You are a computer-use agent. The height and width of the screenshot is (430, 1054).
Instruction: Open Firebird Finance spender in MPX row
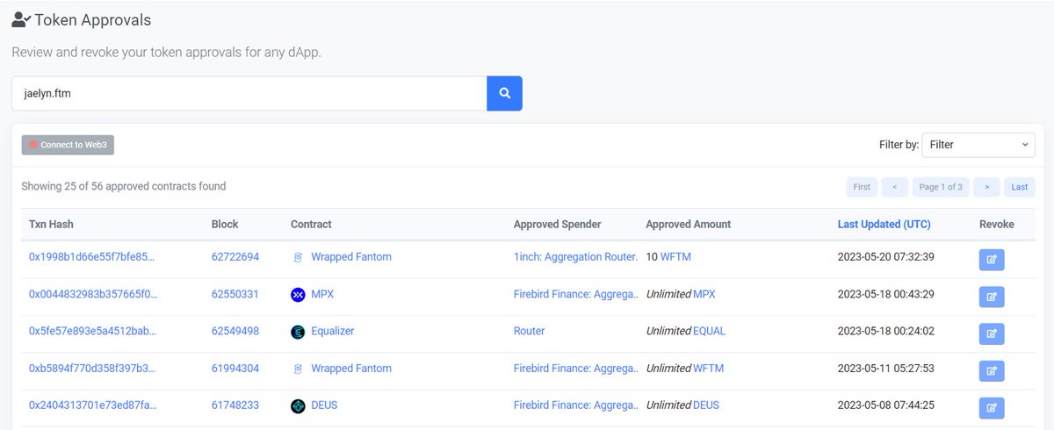(x=576, y=294)
